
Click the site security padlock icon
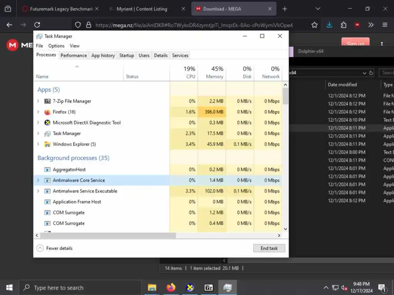pos(88,25)
